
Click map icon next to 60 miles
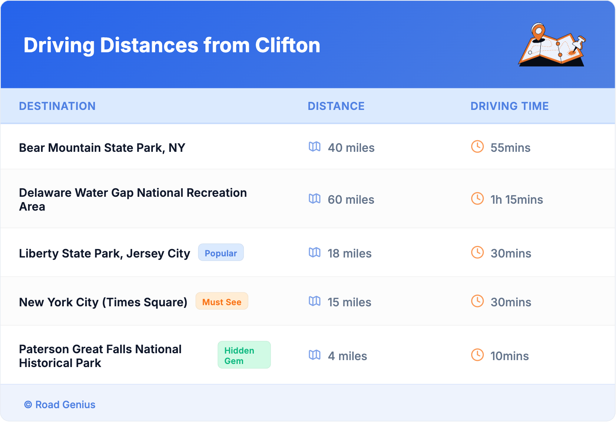315,198
